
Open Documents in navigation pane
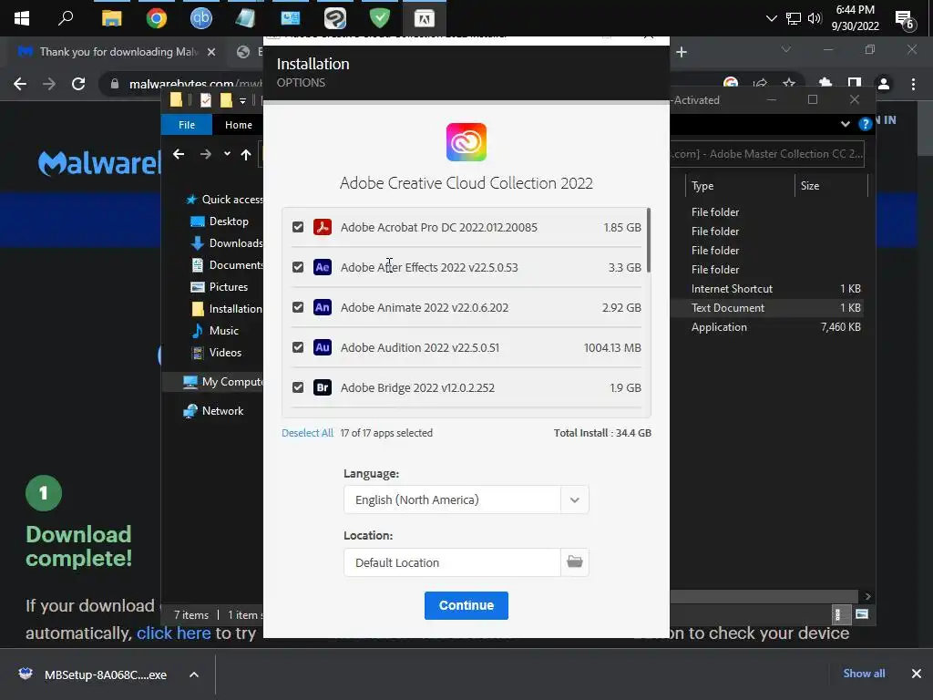(227, 265)
